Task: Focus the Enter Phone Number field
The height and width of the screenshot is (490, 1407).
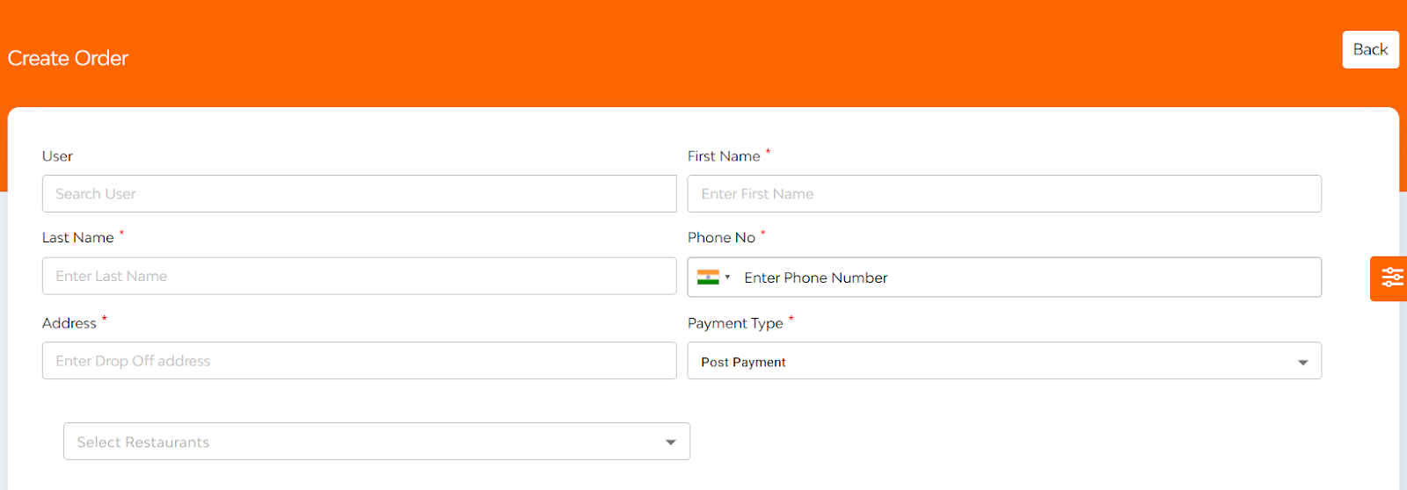Action: pos(1029,277)
